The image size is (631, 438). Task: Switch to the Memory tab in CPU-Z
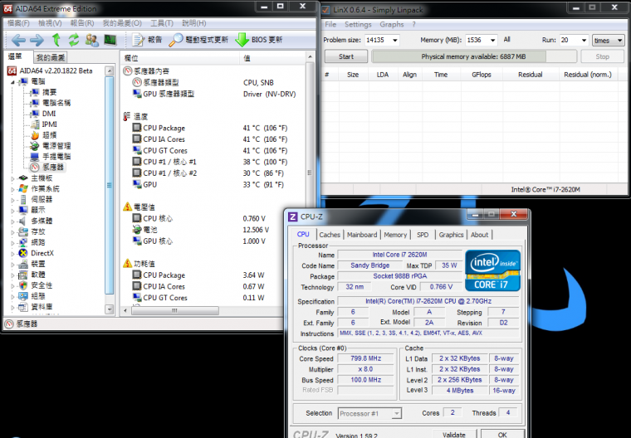(x=395, y=235)
